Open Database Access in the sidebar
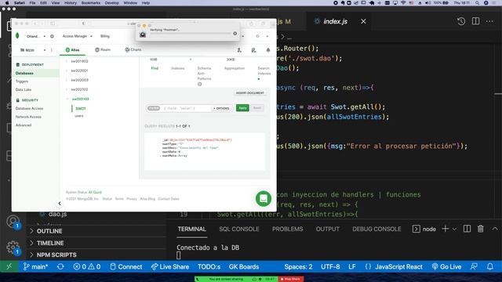 (29, 108)
